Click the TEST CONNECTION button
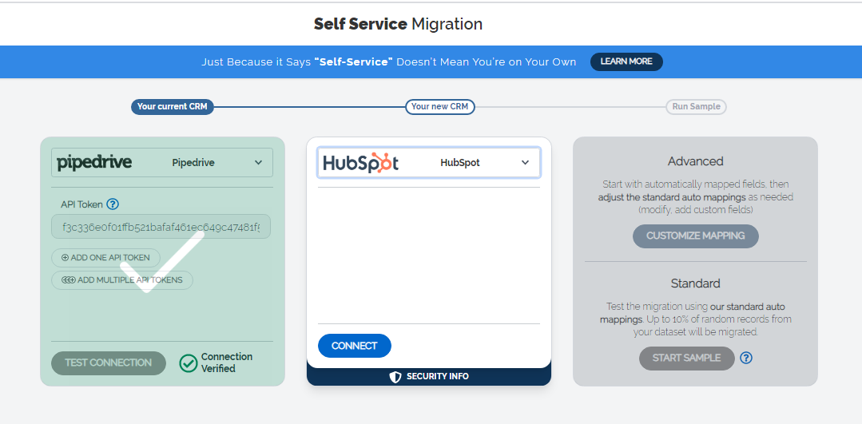 pos(109,363)
